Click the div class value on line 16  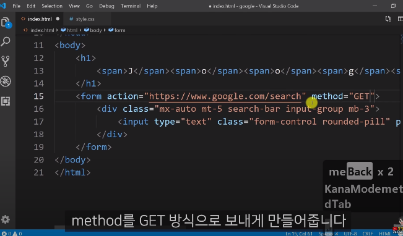264,109
